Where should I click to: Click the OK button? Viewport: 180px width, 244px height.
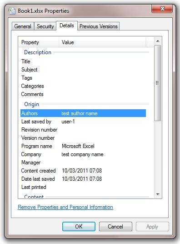point(79,226)
